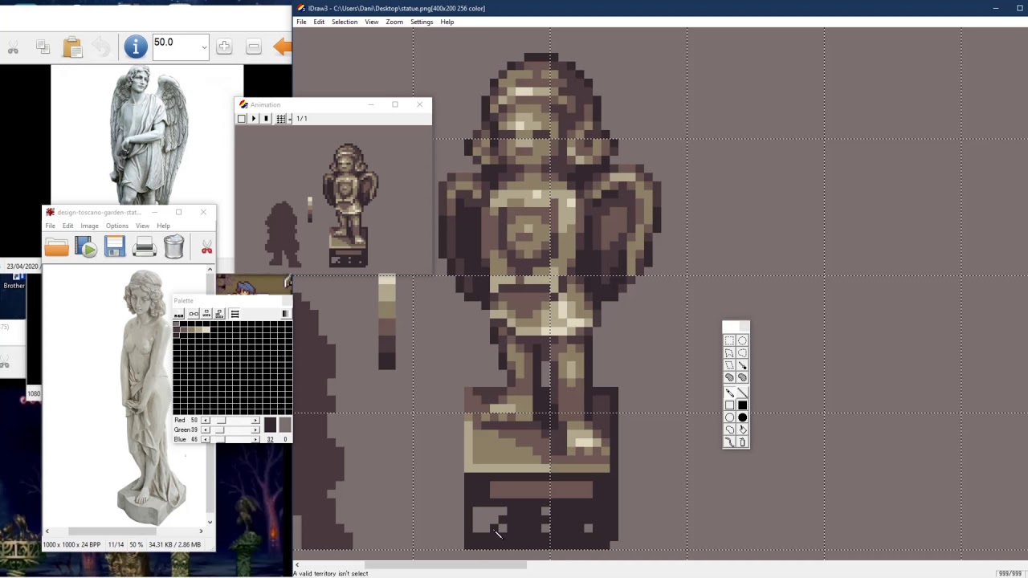The width and height of the screenshot is (1028, 578).
Task: Select the freeform outline shape tool
Action: 729,429
